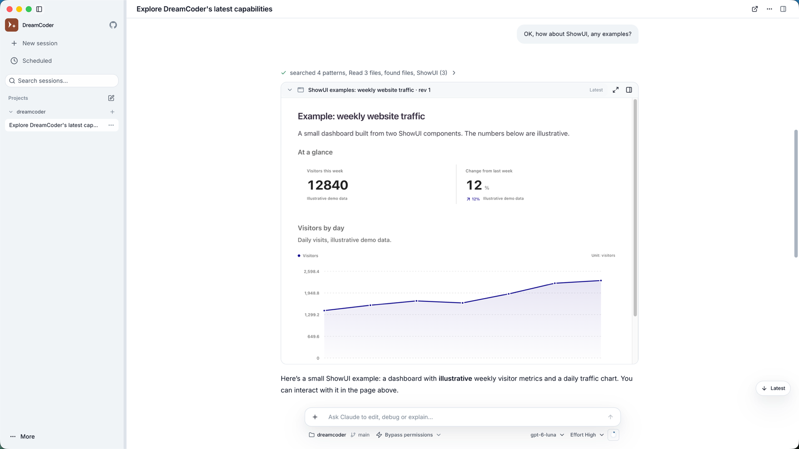Screen dimensions: 799x449
Task: Start a New session
Action: coord(62,43)
